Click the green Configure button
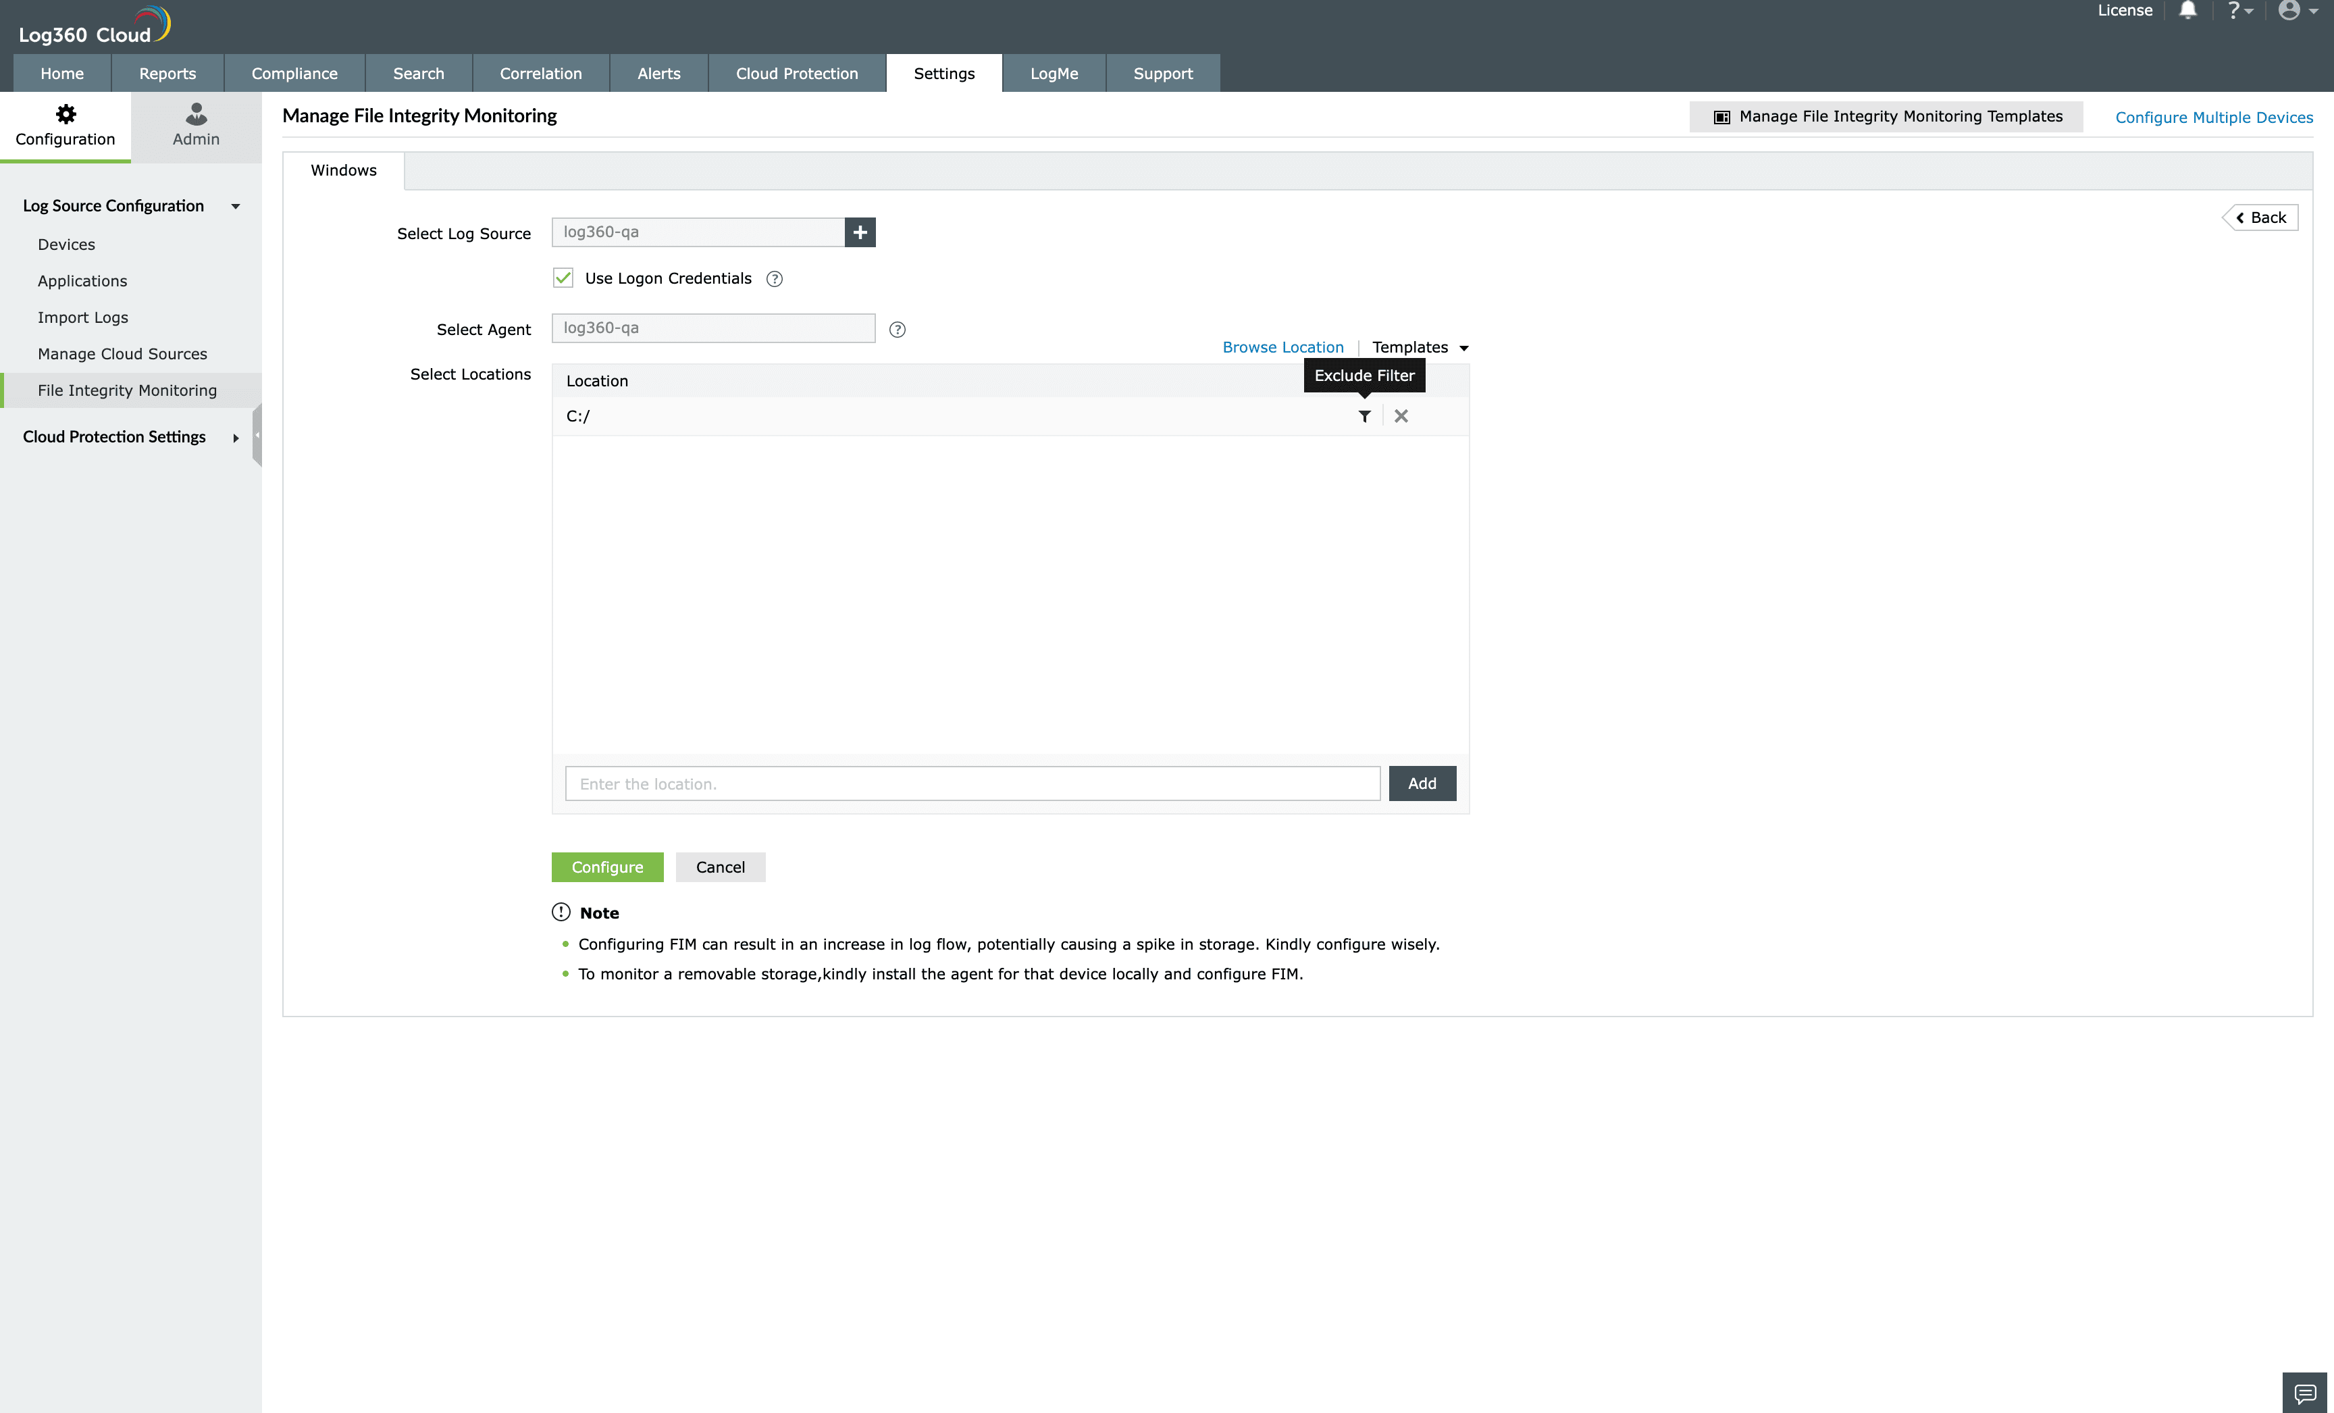 607,867
